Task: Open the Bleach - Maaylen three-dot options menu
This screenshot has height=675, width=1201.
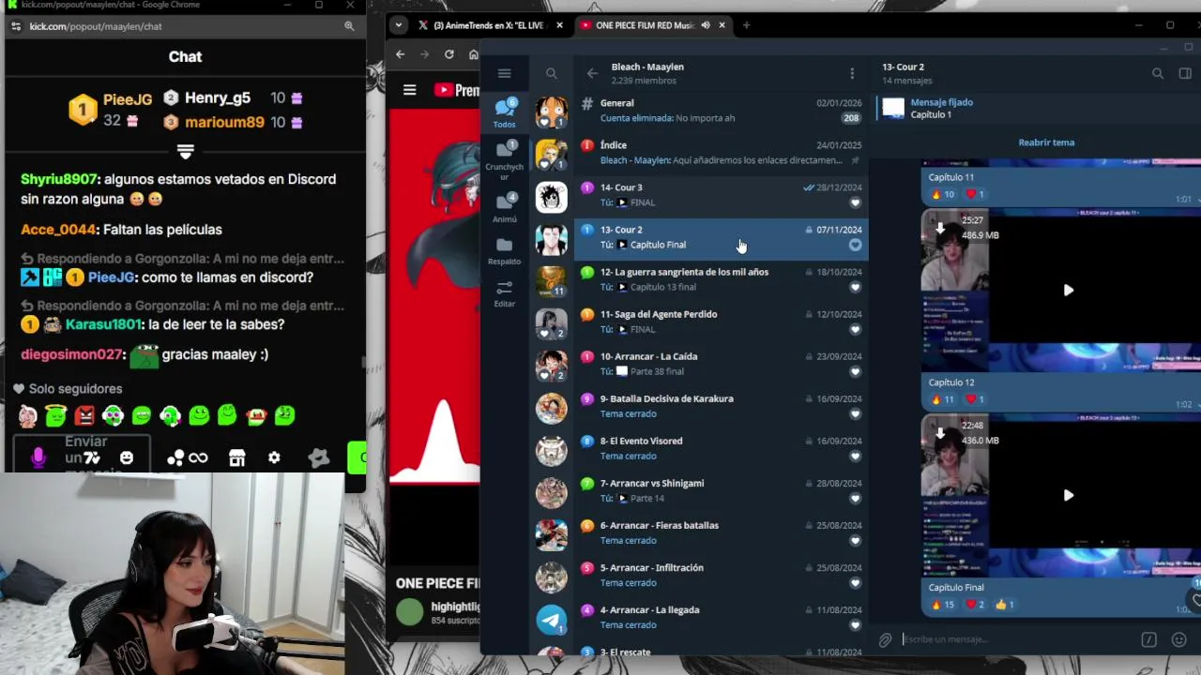Action: (x=852, y=73)
